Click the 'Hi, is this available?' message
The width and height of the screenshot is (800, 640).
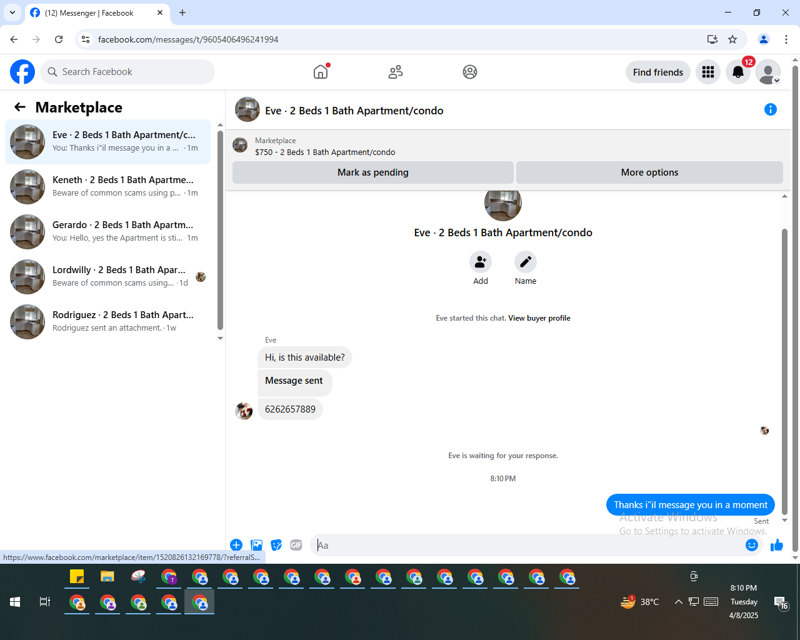tap(305, 357)
